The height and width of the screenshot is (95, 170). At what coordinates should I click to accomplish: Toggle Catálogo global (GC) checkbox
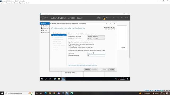pos(69,46)
